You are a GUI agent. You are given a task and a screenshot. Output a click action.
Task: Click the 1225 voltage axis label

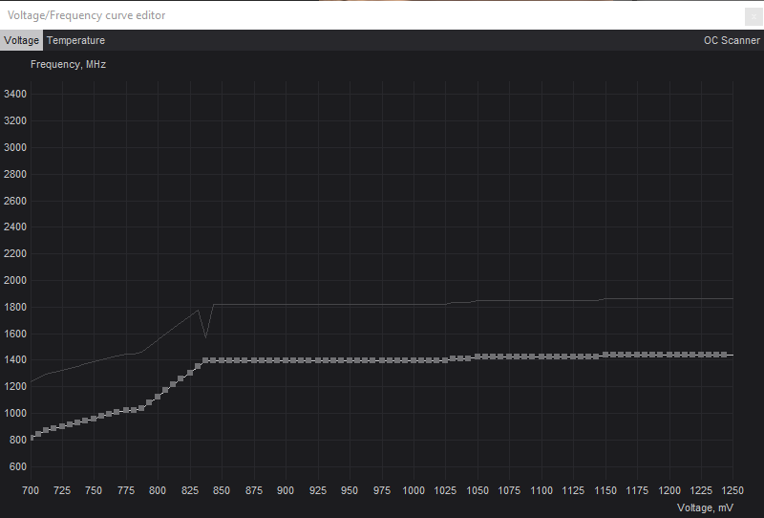point(701,490)
